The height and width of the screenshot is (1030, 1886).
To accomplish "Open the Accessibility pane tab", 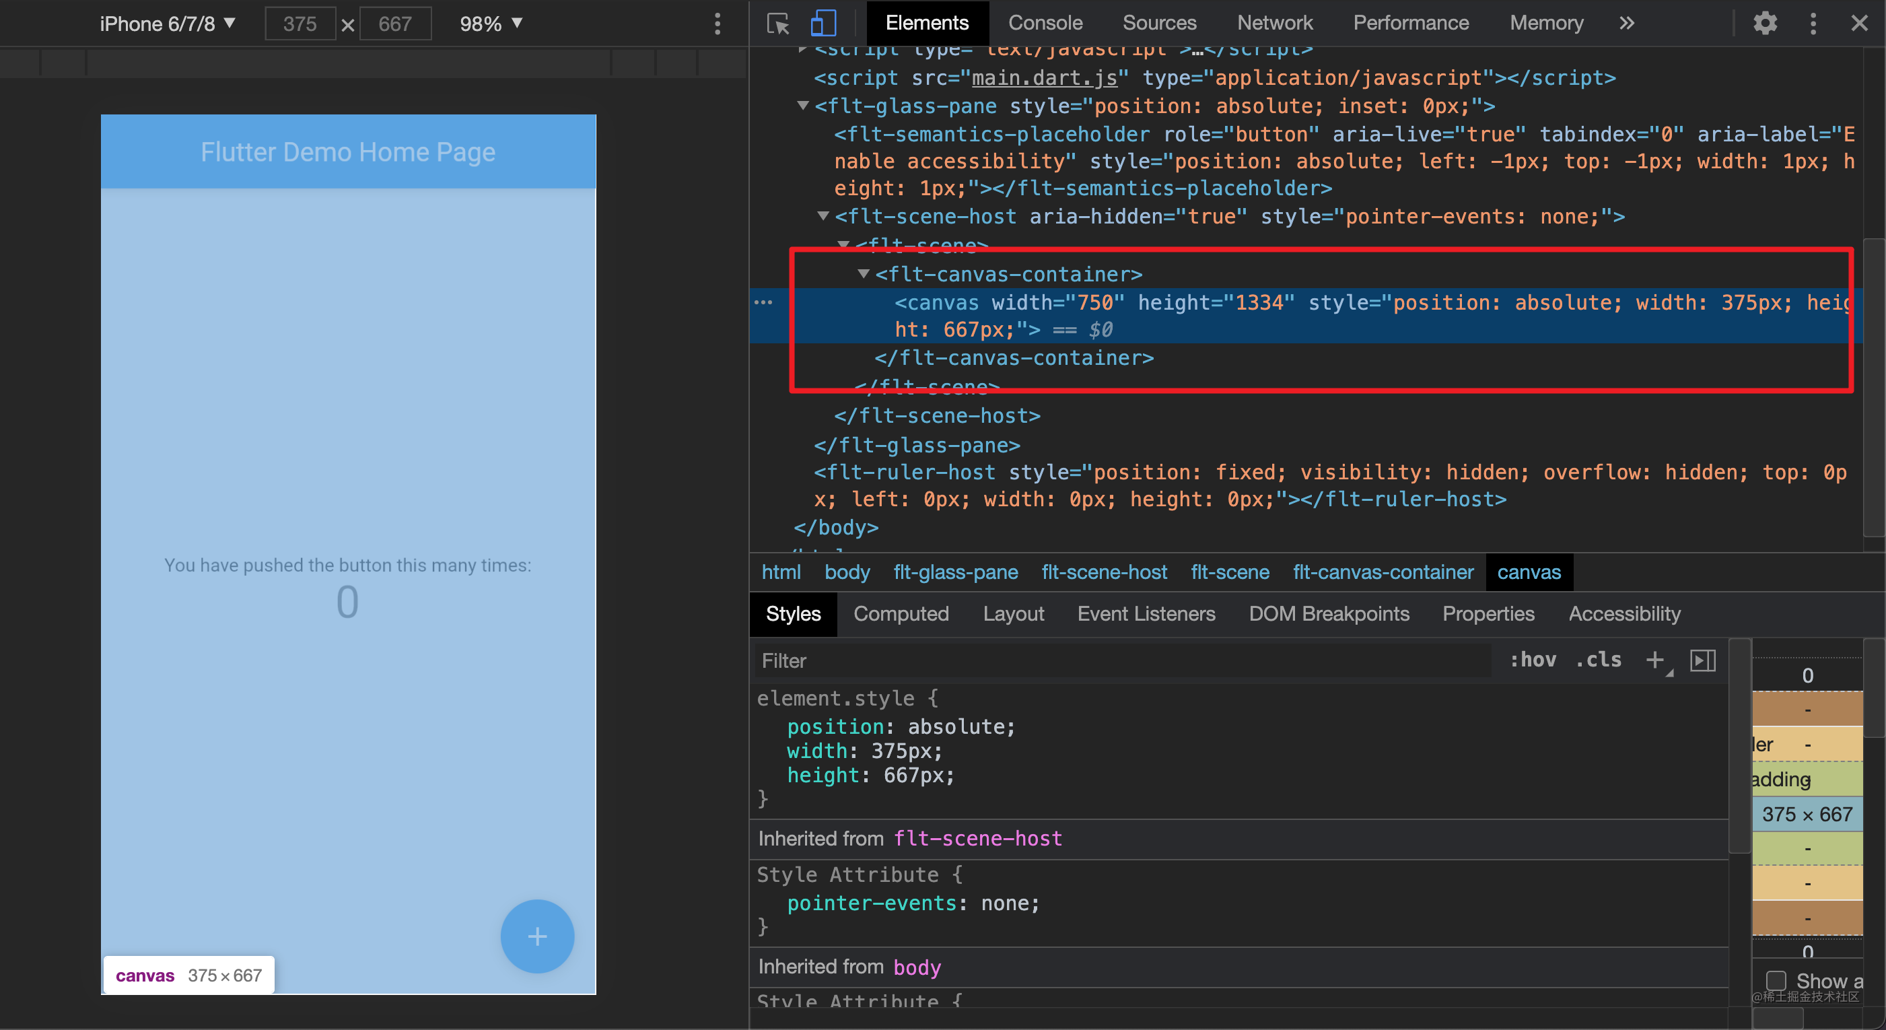I will pyautogui.click(x=1624, y=613).
